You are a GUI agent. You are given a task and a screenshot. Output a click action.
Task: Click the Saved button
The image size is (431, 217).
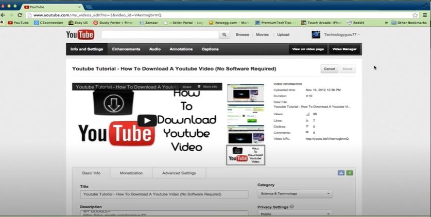348,69
